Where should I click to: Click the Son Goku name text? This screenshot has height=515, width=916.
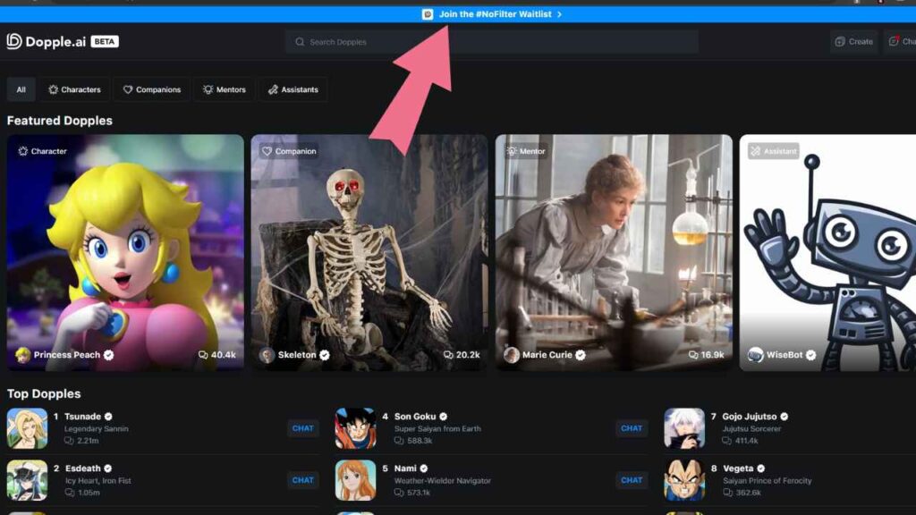coord(415,417)
